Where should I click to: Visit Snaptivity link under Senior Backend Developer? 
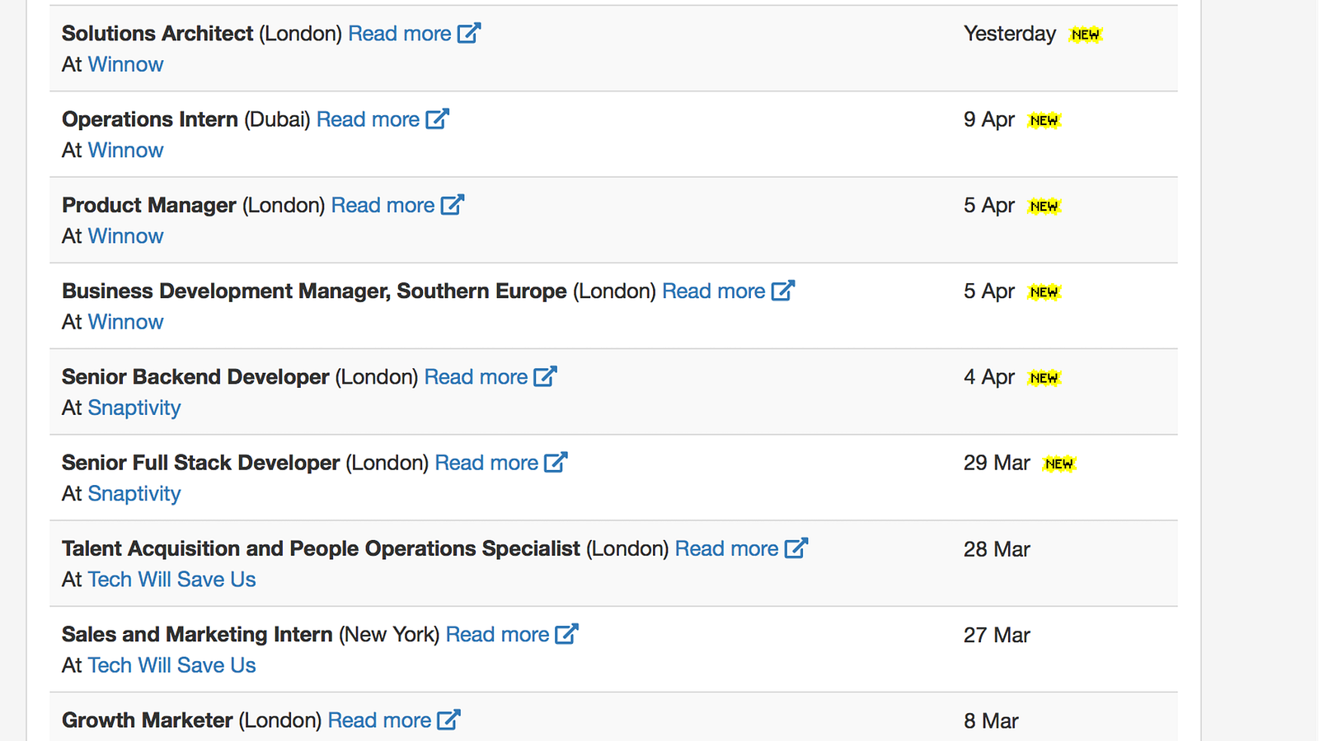tap(134, 408)
